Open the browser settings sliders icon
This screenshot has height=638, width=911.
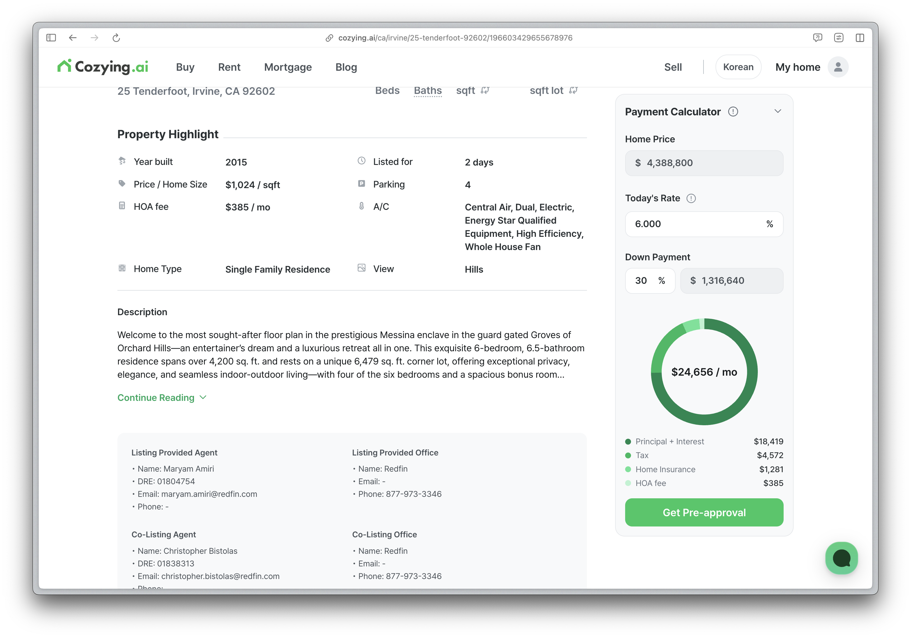coord(839,38)
